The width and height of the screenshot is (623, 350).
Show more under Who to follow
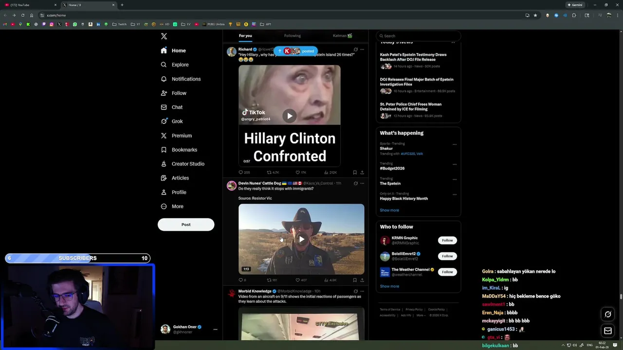click(389, 286)
